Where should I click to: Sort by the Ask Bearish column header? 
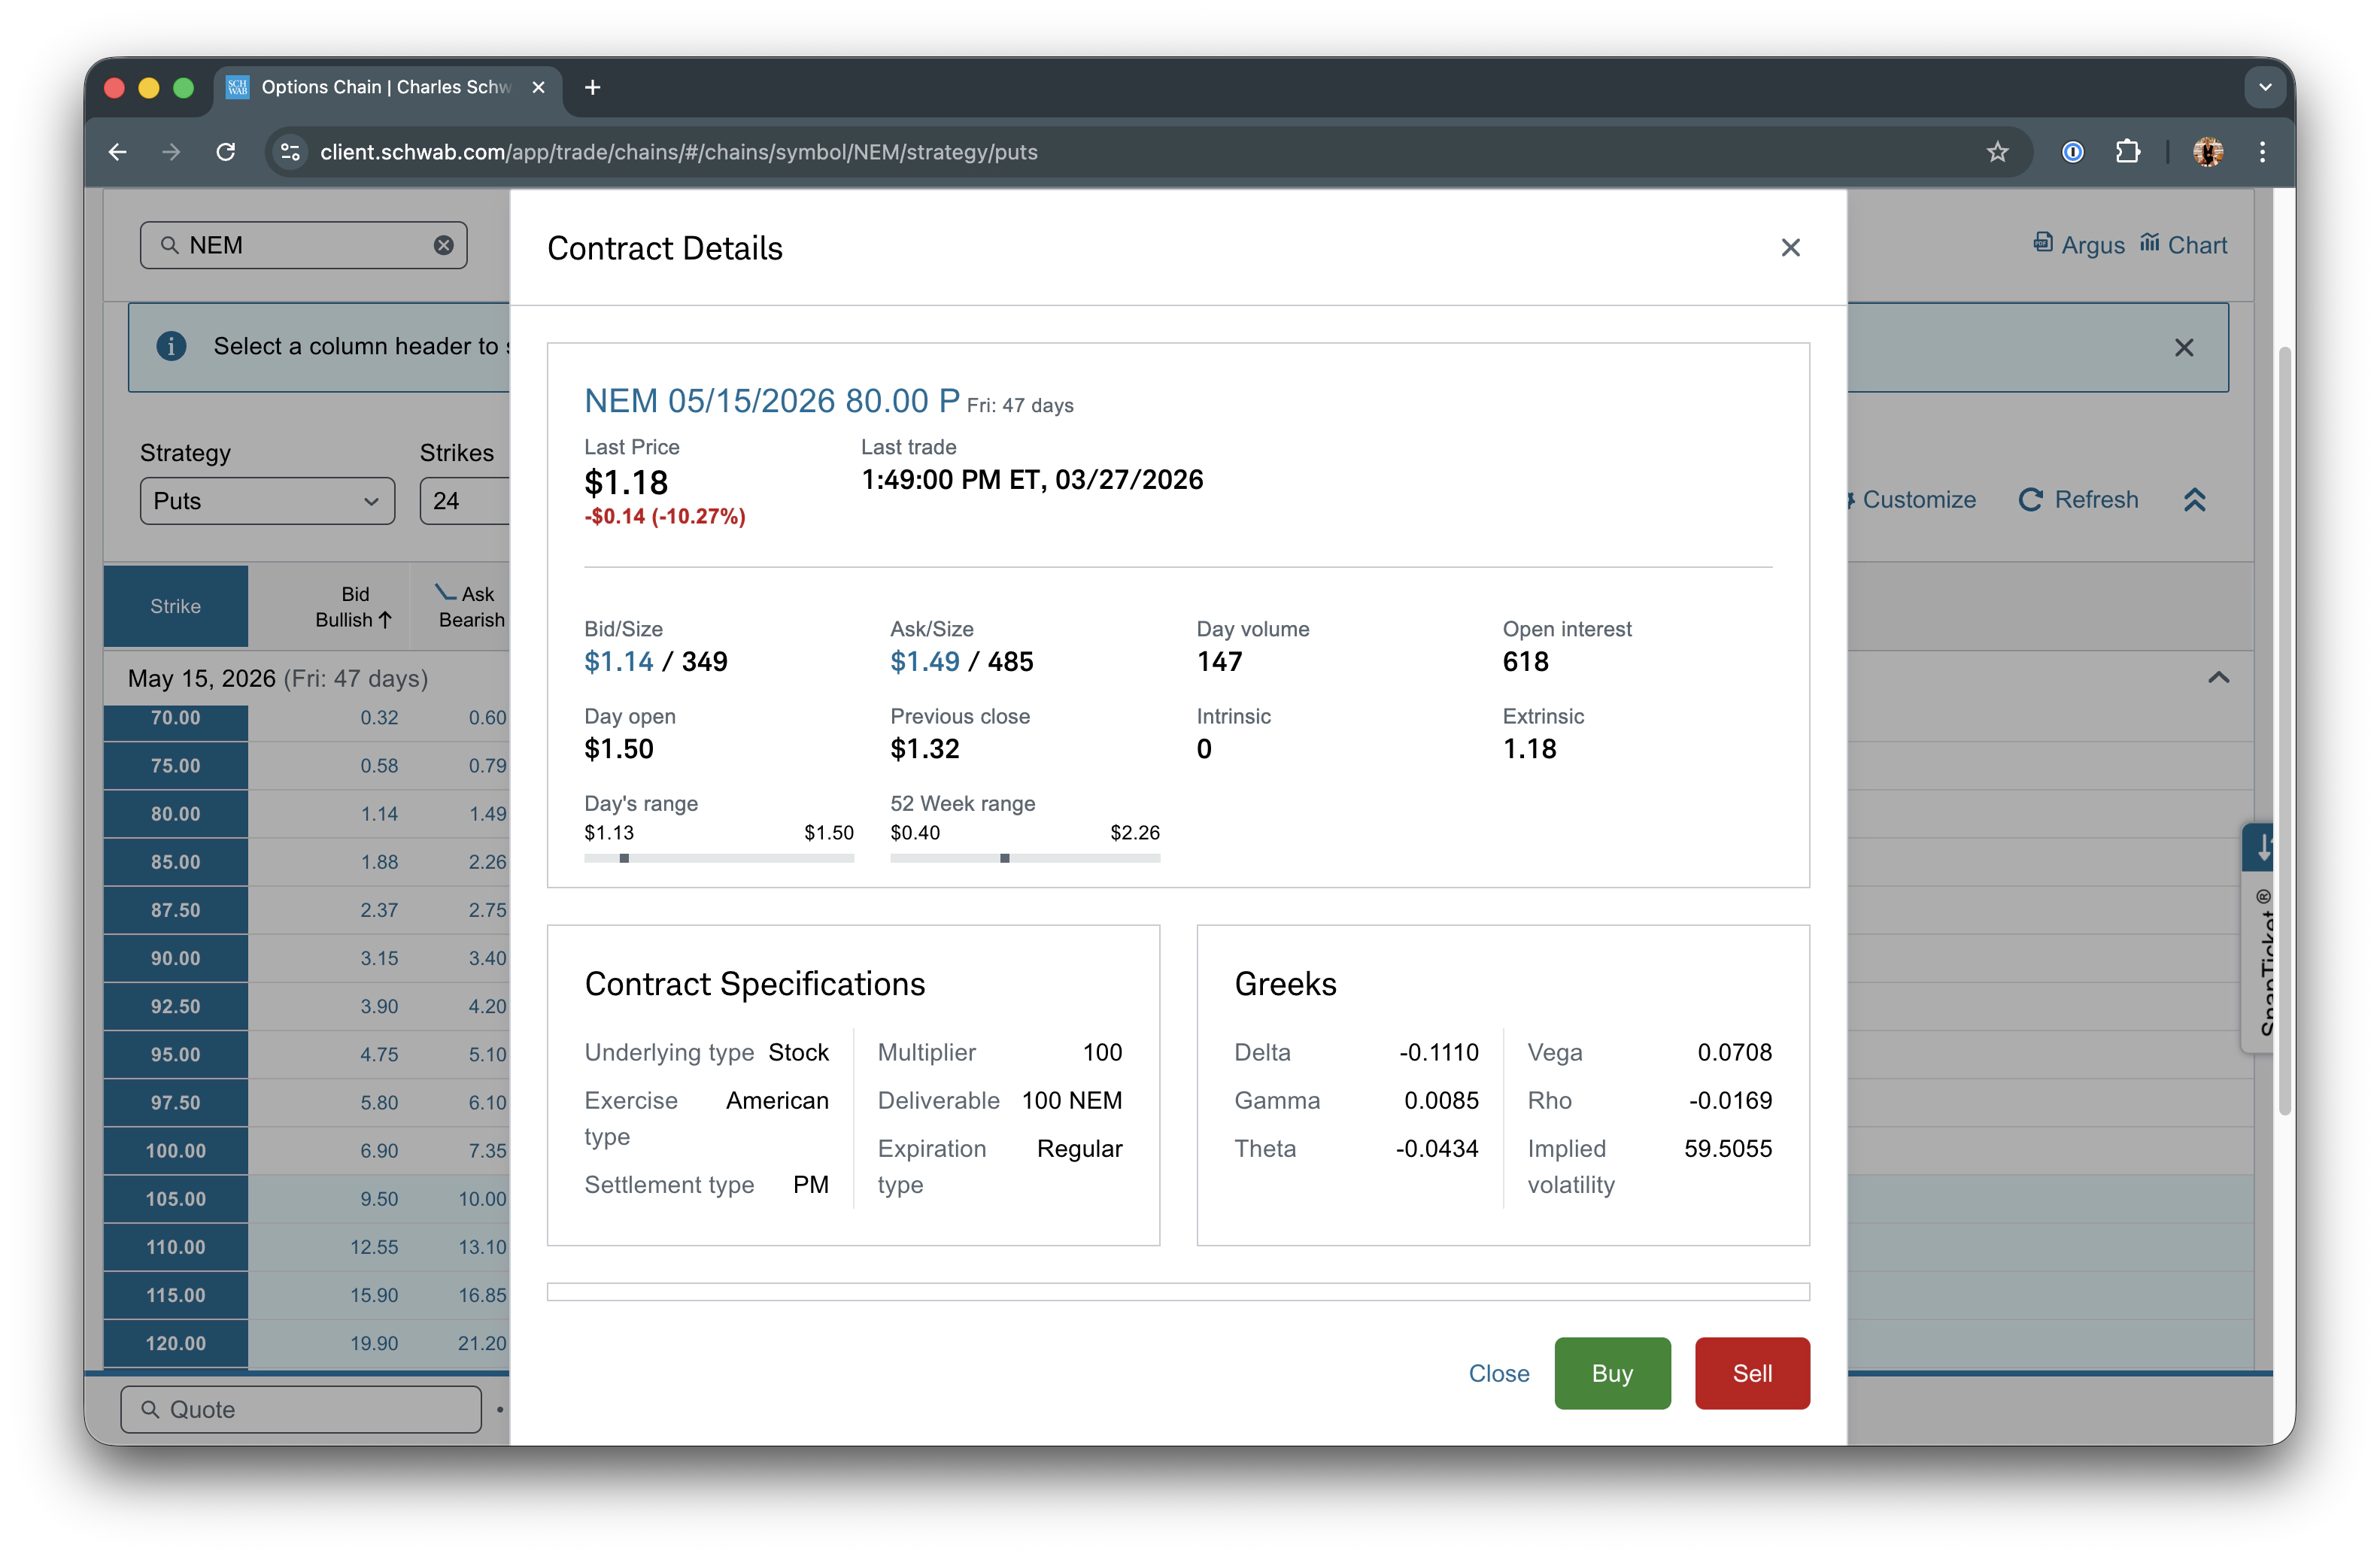coord(470,606)
